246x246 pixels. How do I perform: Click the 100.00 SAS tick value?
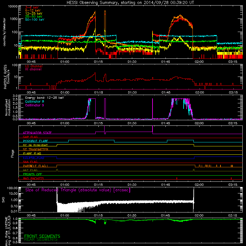pyautogui.click(x=12, y=188)
